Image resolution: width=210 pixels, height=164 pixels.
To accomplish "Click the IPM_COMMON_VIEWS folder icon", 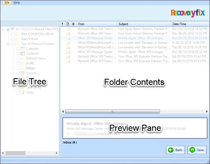I will pyautogui.click(x=18, y=34).
